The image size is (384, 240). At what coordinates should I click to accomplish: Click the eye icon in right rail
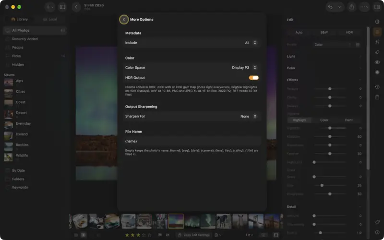377,62
